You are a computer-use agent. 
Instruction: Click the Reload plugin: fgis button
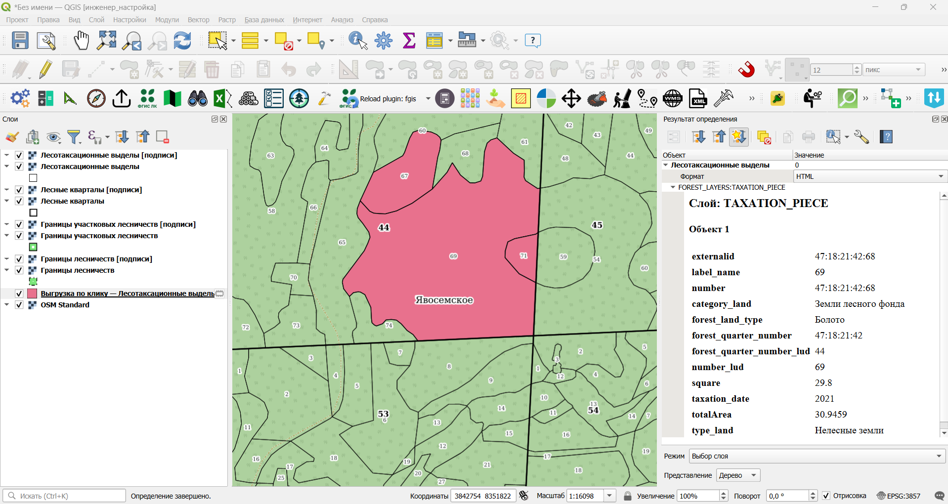378,99
